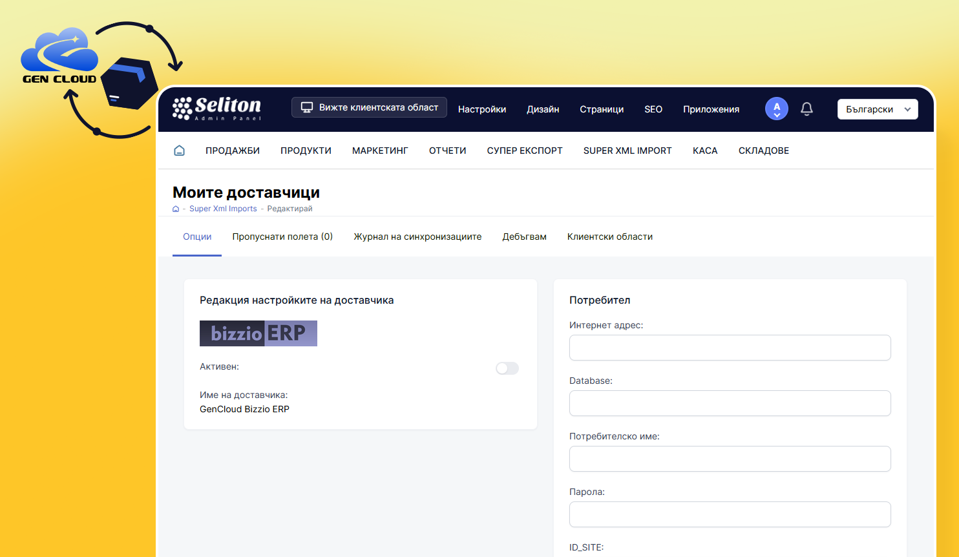Click the home icon in the main navigation bar
The image size is (959, 557).
179,150
